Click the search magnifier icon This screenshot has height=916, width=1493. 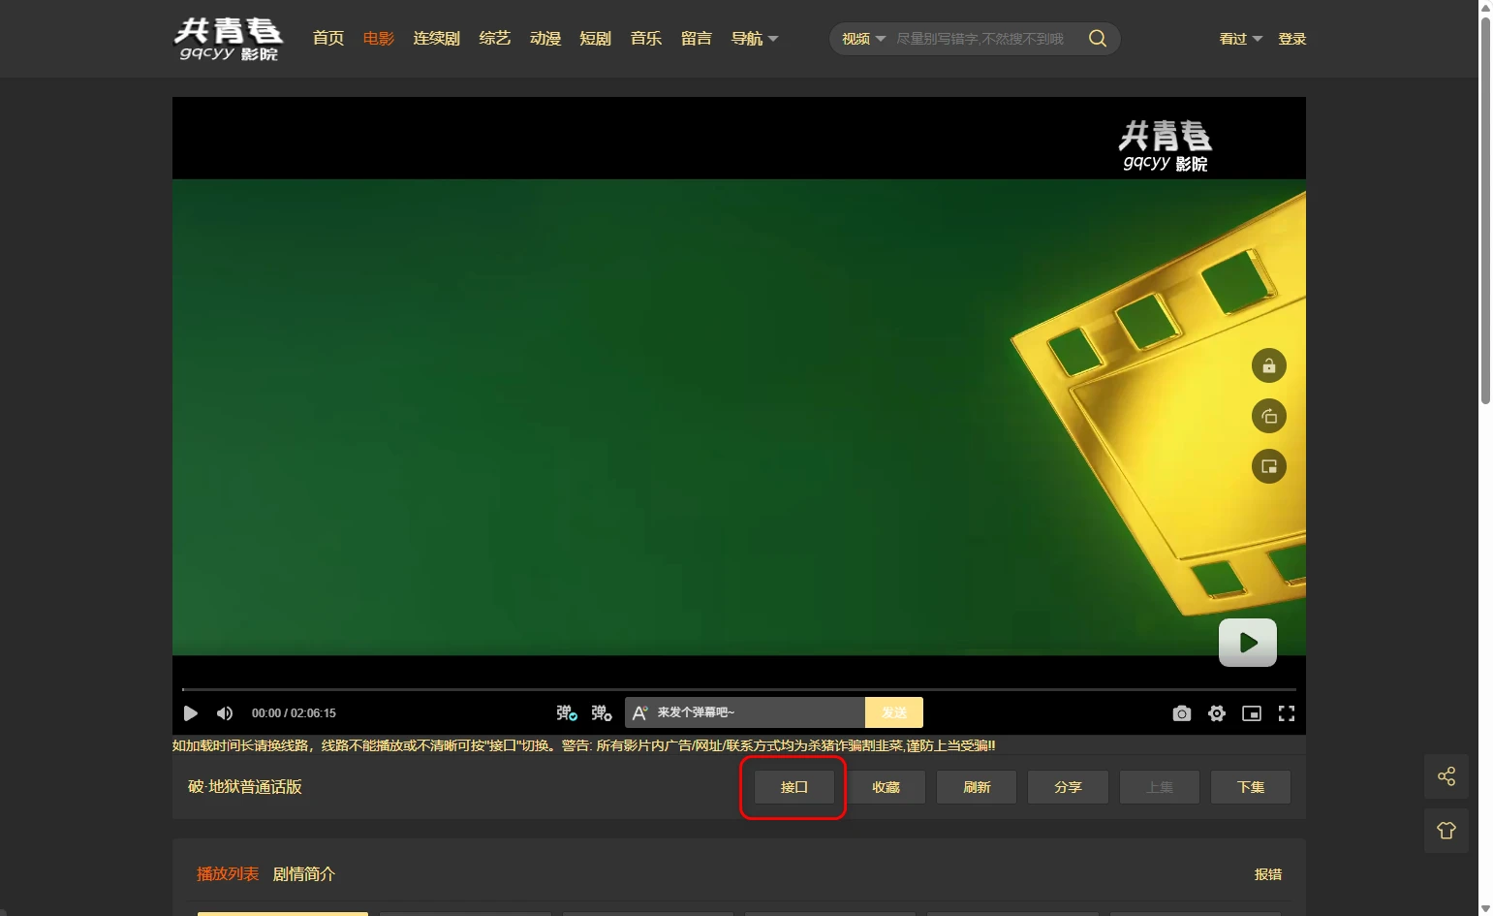(1098, 39)
